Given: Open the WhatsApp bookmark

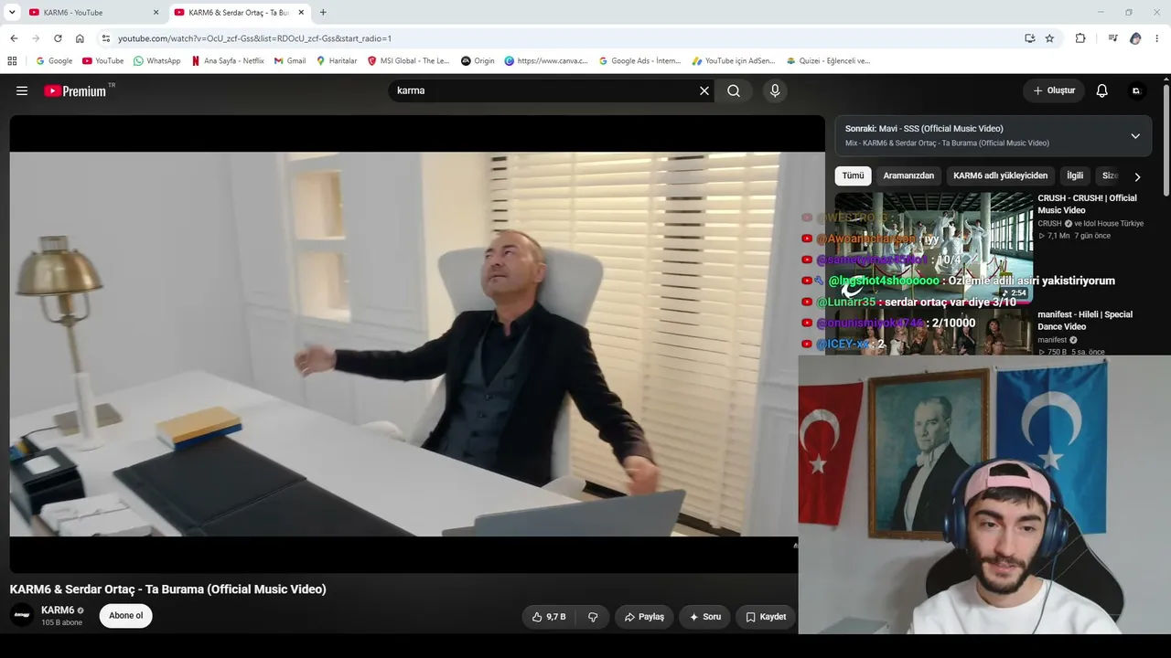Looking at the screenshot, I should point(156,61).
